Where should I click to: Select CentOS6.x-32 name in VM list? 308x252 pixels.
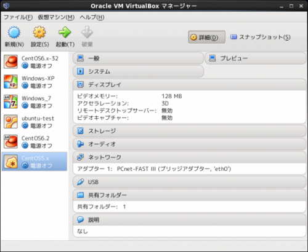[40, 58]
